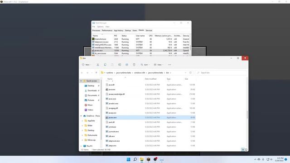This screenshot has height=163, width=290.
Task: Open Task Manager's File menu
Action: pyautogui.click(x=94, y=27)
